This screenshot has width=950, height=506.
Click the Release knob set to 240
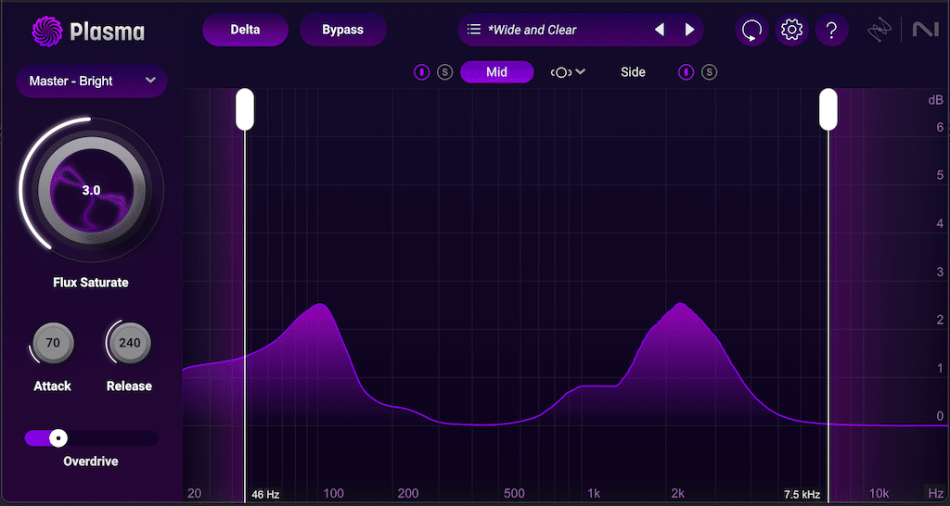tap(130, 343)
